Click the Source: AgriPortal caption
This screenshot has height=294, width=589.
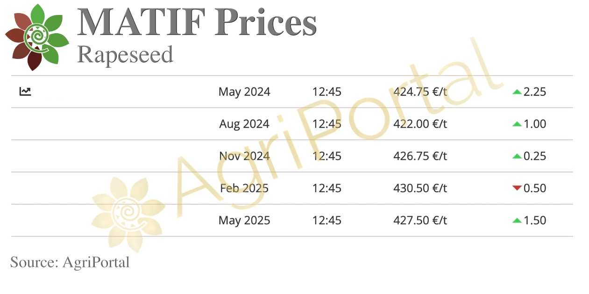[x=70, y=262]
